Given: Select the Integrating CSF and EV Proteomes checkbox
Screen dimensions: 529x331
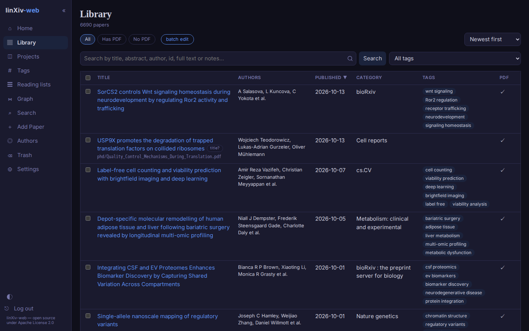Looking at the screenshot, I should tap(88, 267).
